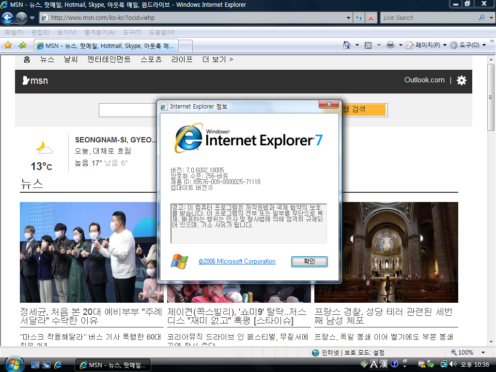Open the 페이지(P) toolbar menu
Image resolution: width=496 pixels, height=372 pixels.
tap(426, 45)
